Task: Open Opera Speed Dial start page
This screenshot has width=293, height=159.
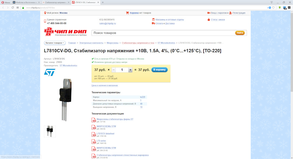Action: pos(18,8)
